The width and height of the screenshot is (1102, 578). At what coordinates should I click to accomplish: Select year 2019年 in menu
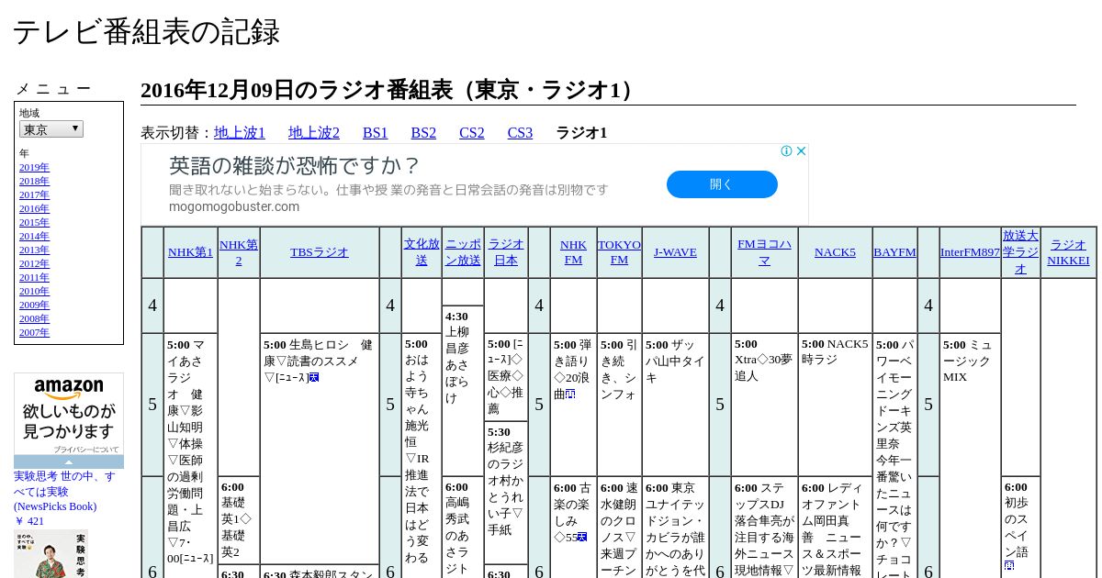tap(34, 167)
